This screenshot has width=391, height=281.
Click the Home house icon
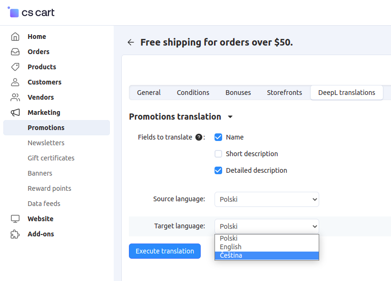15,37
